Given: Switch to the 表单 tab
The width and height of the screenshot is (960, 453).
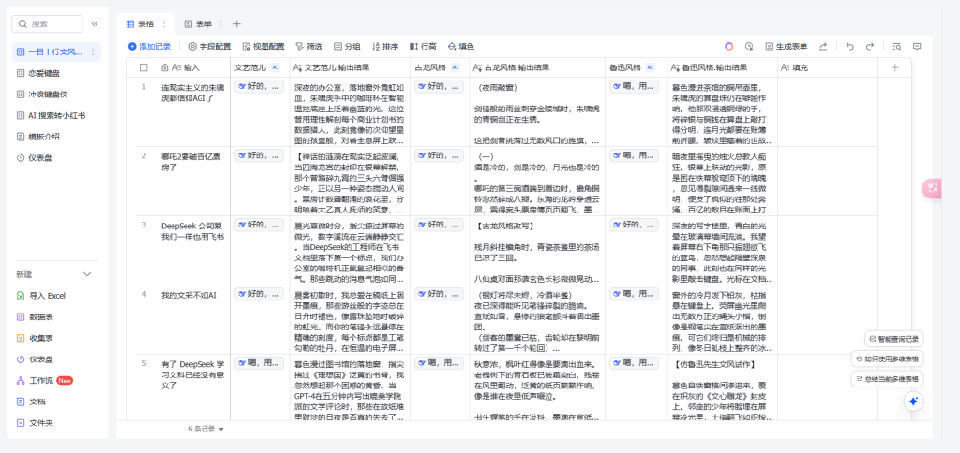Looking at the screenshot, I should (198, 23).
